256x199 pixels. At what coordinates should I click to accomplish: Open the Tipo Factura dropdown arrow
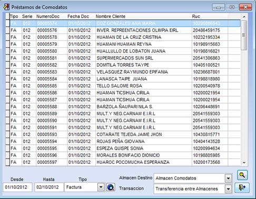pos(101,187)
